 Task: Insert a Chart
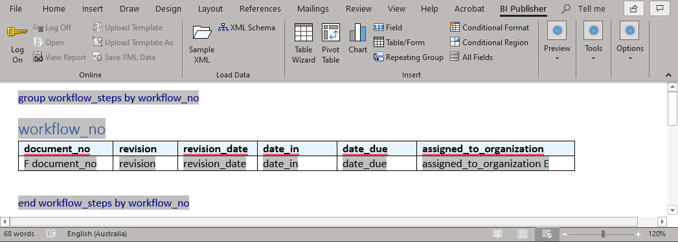(x=357, y=39)
